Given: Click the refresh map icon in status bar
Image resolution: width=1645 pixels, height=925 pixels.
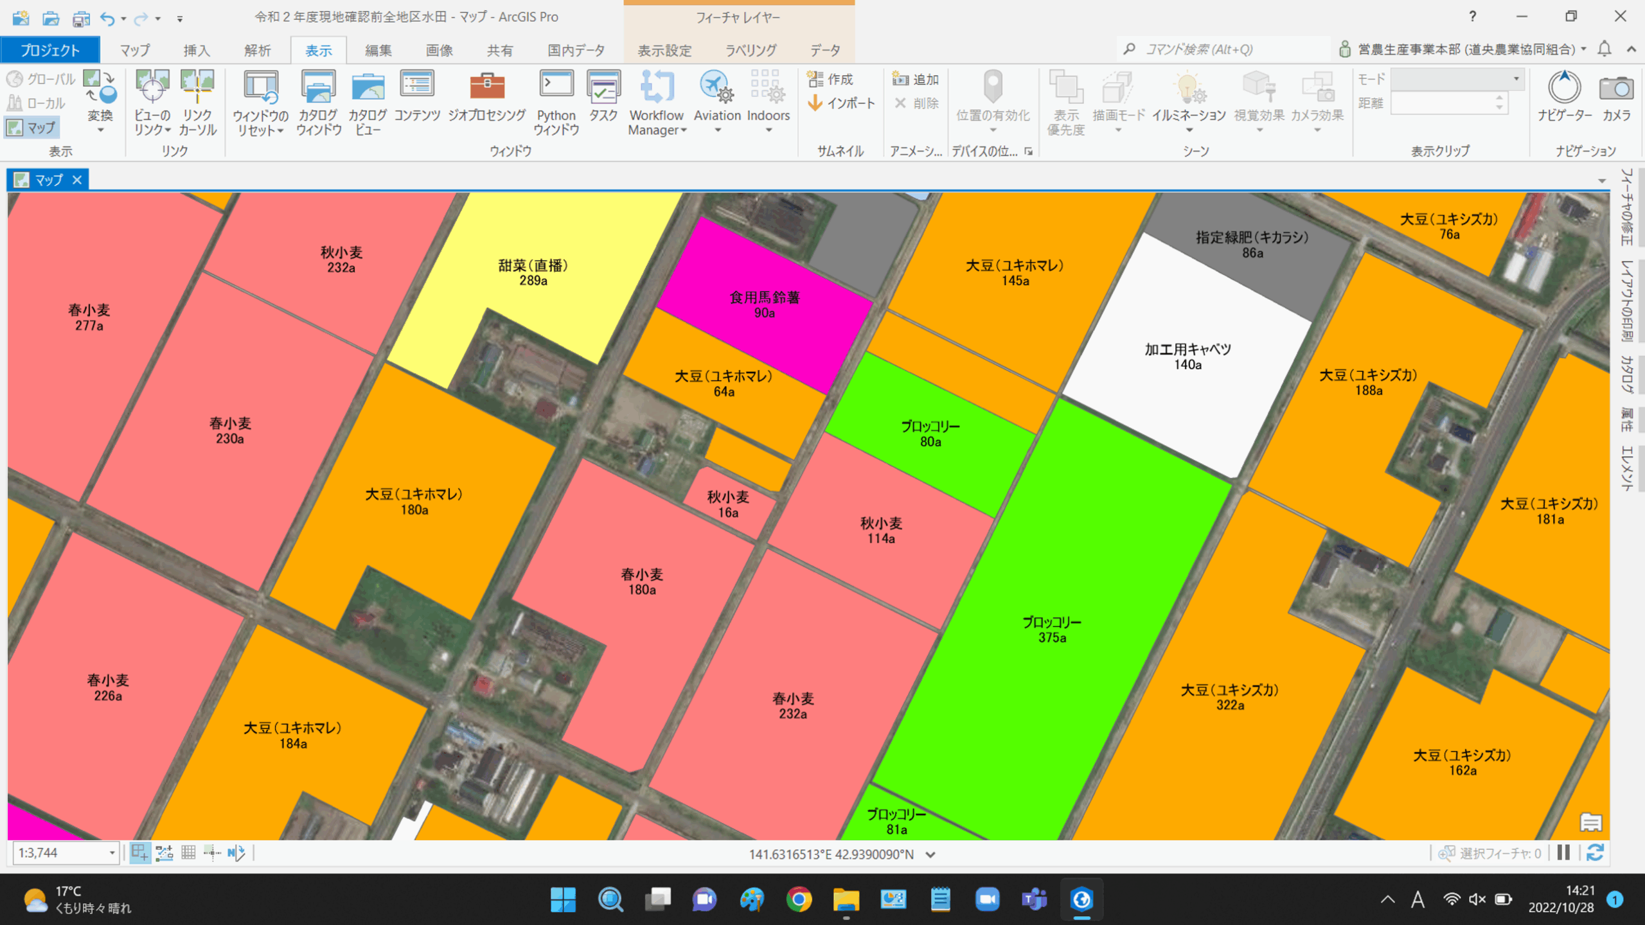Looking at the screenshot, I should [x=1595, y=852].
